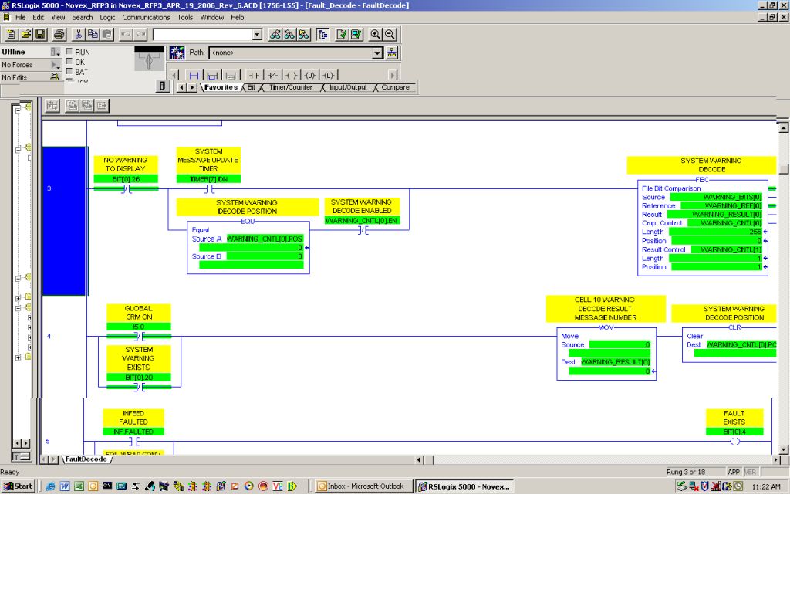Create a new file with the New icon

11,34
